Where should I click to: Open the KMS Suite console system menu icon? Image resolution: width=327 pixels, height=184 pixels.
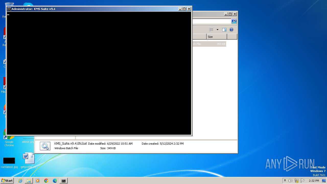coord(9,9)
